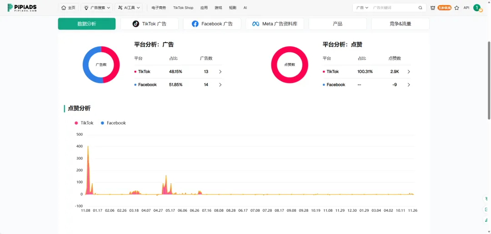Toggle TikTok series in chart legend

(84, 123)
